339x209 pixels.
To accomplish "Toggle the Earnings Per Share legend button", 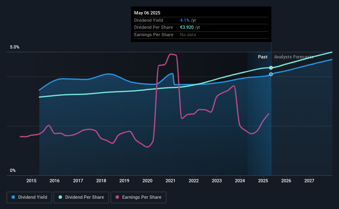I will [139, 197].
